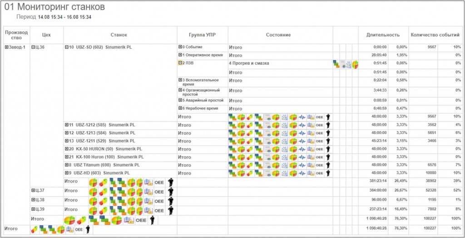Image resolution: width=465 pixels, height=238 pixels.
Task: Expand the Ц.38 workshop row
Action: [33, 199]
